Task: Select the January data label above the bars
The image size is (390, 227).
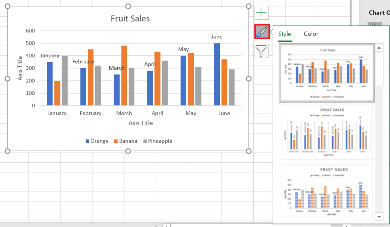Action: (50, 56)
